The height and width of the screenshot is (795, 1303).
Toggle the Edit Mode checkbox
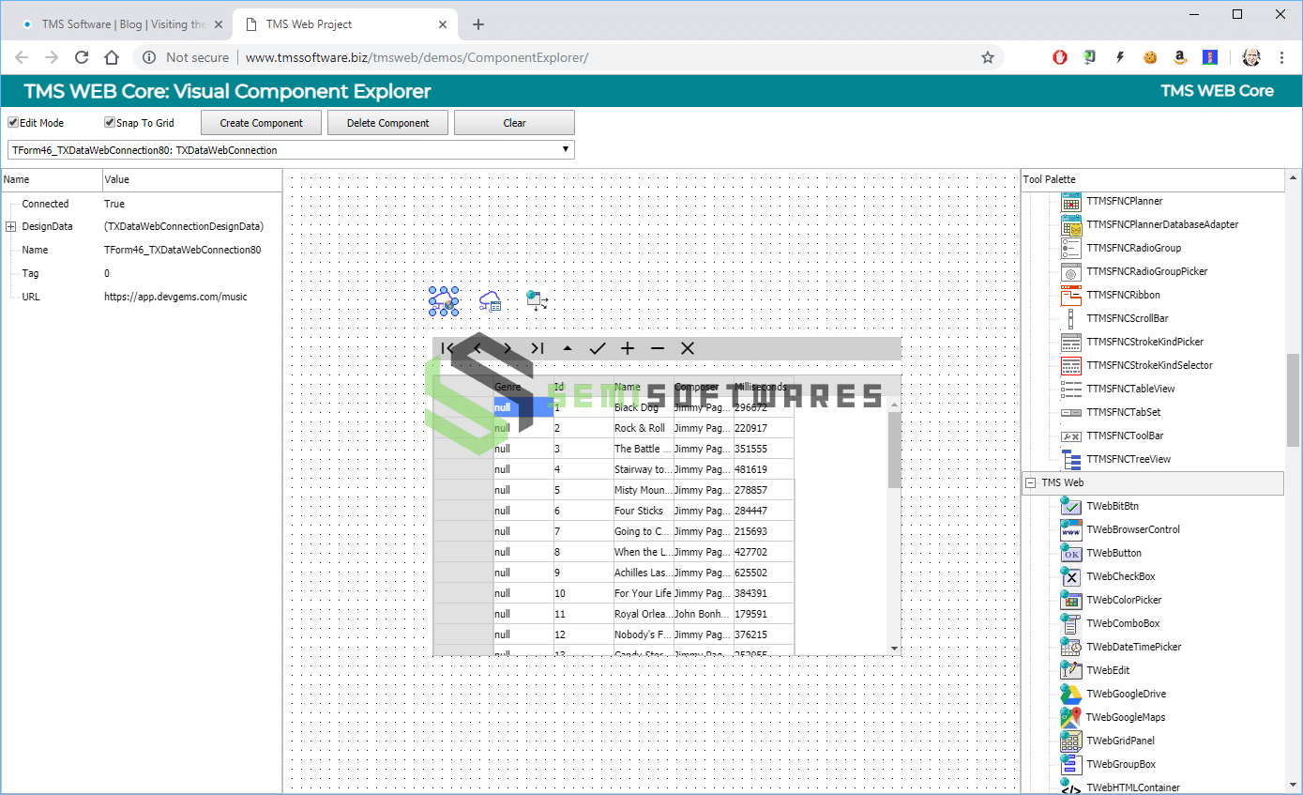coord(13,123)
